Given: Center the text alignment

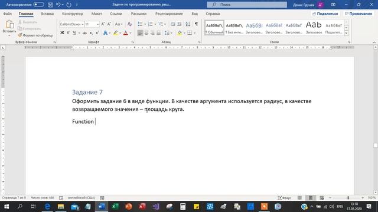Looking at the screenshot, I should click(x=146, y=33).
